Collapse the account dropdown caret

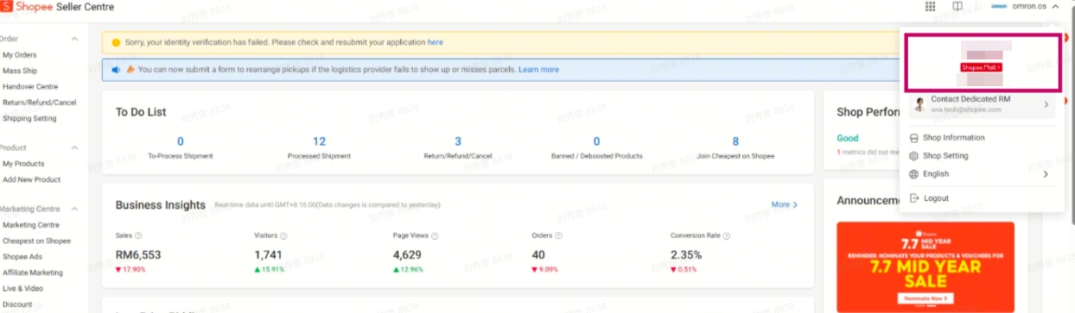pos(1056,6)
